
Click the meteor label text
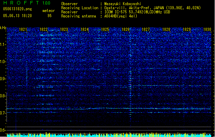[49, 11]
